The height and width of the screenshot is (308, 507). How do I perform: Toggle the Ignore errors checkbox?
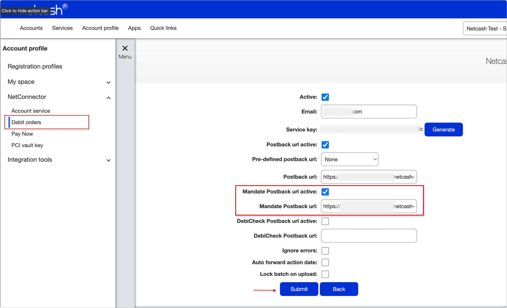(325, 251)
